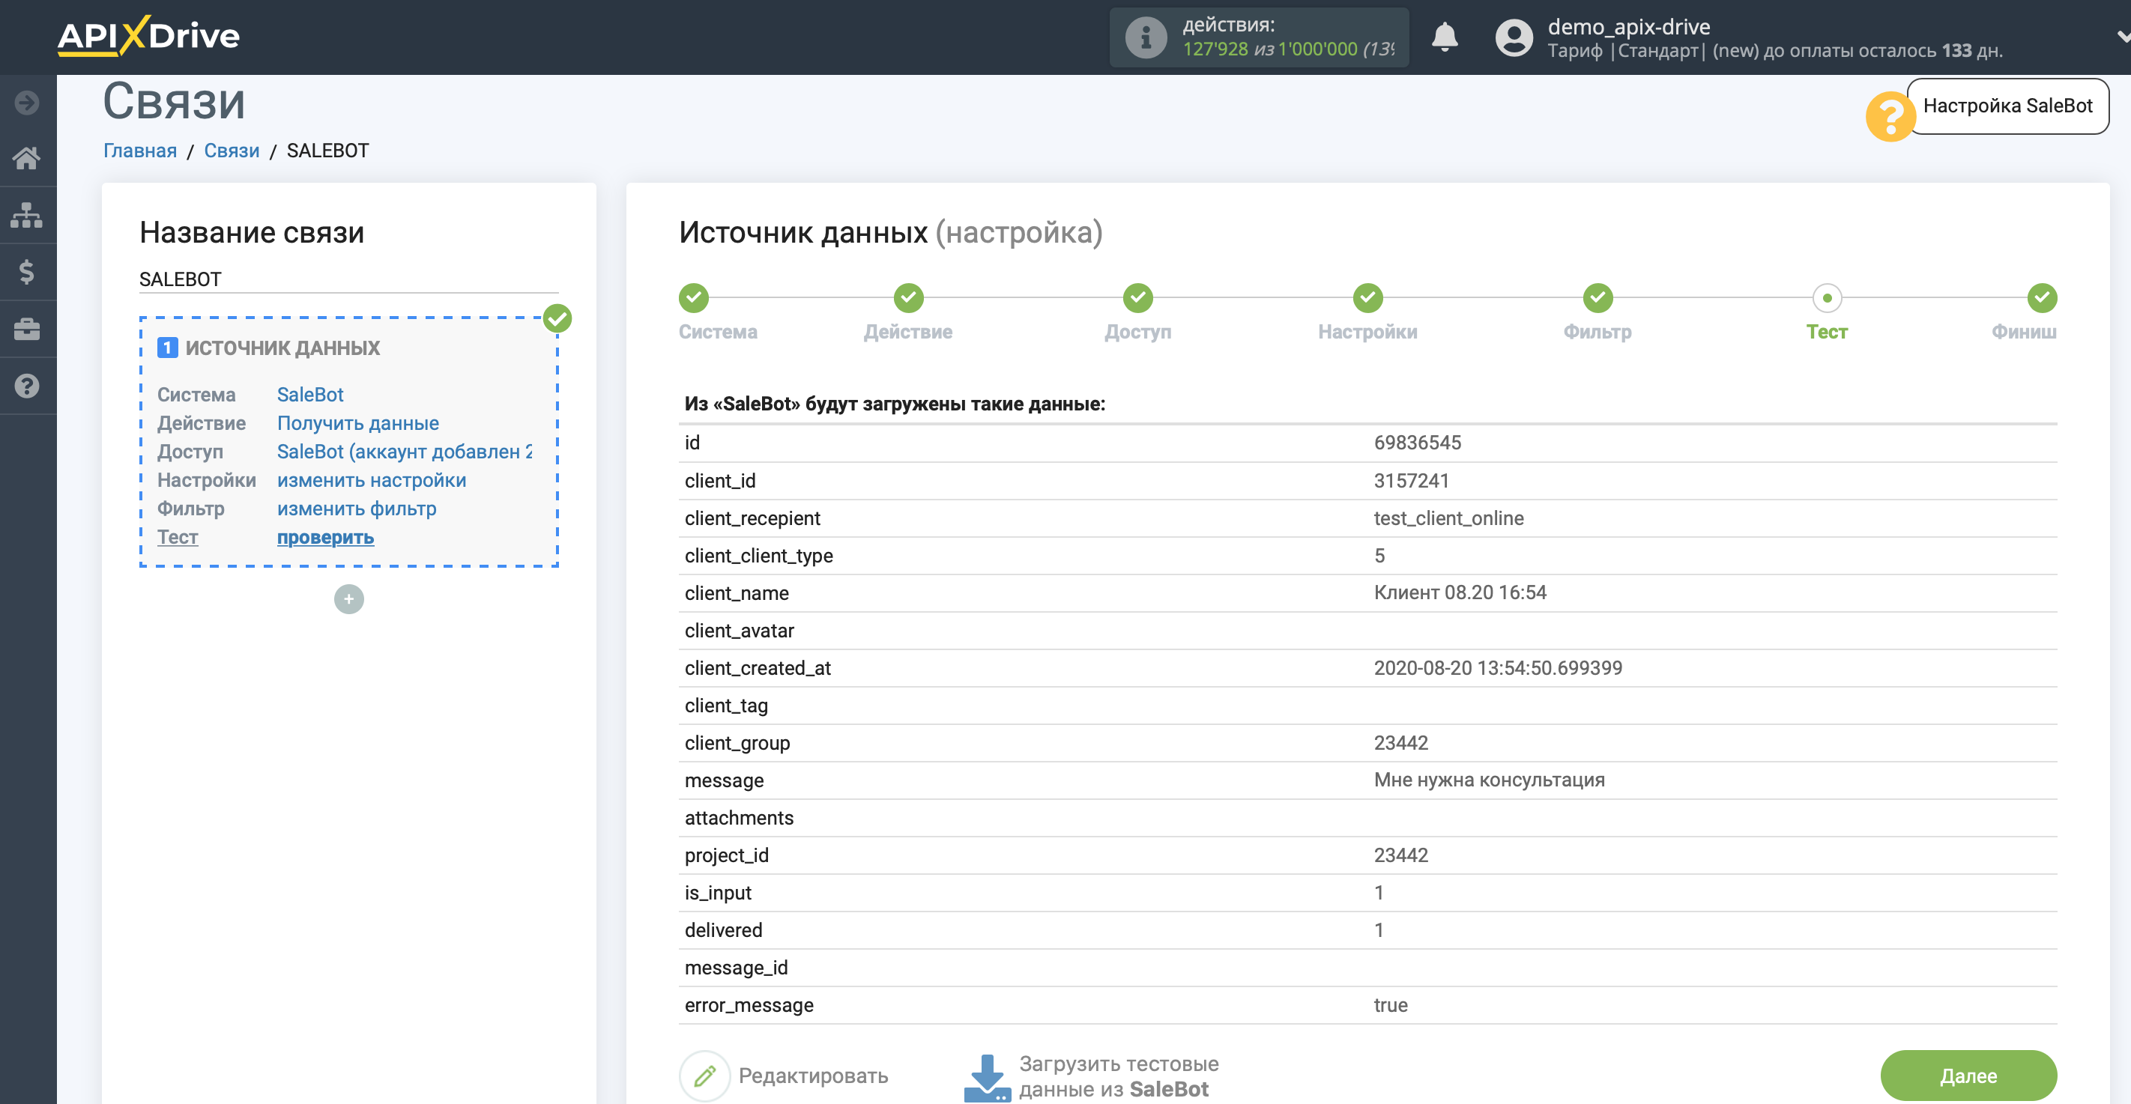Switch to the Фильтр step

[x=1598, y=297]
